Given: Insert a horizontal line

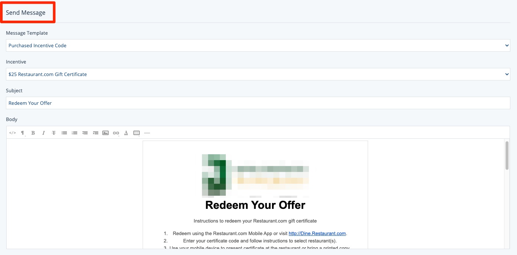Looking at the screenshot, I should click(x=147, y=133).
